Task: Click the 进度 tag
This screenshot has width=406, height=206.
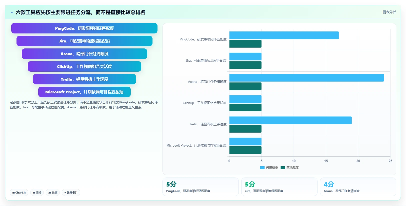Action: 53,193
